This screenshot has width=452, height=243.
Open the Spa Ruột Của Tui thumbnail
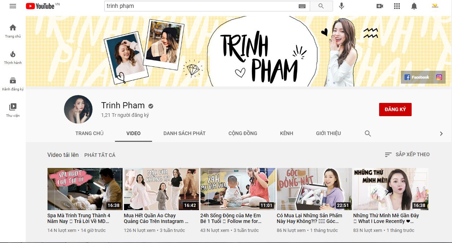[85, 189]
